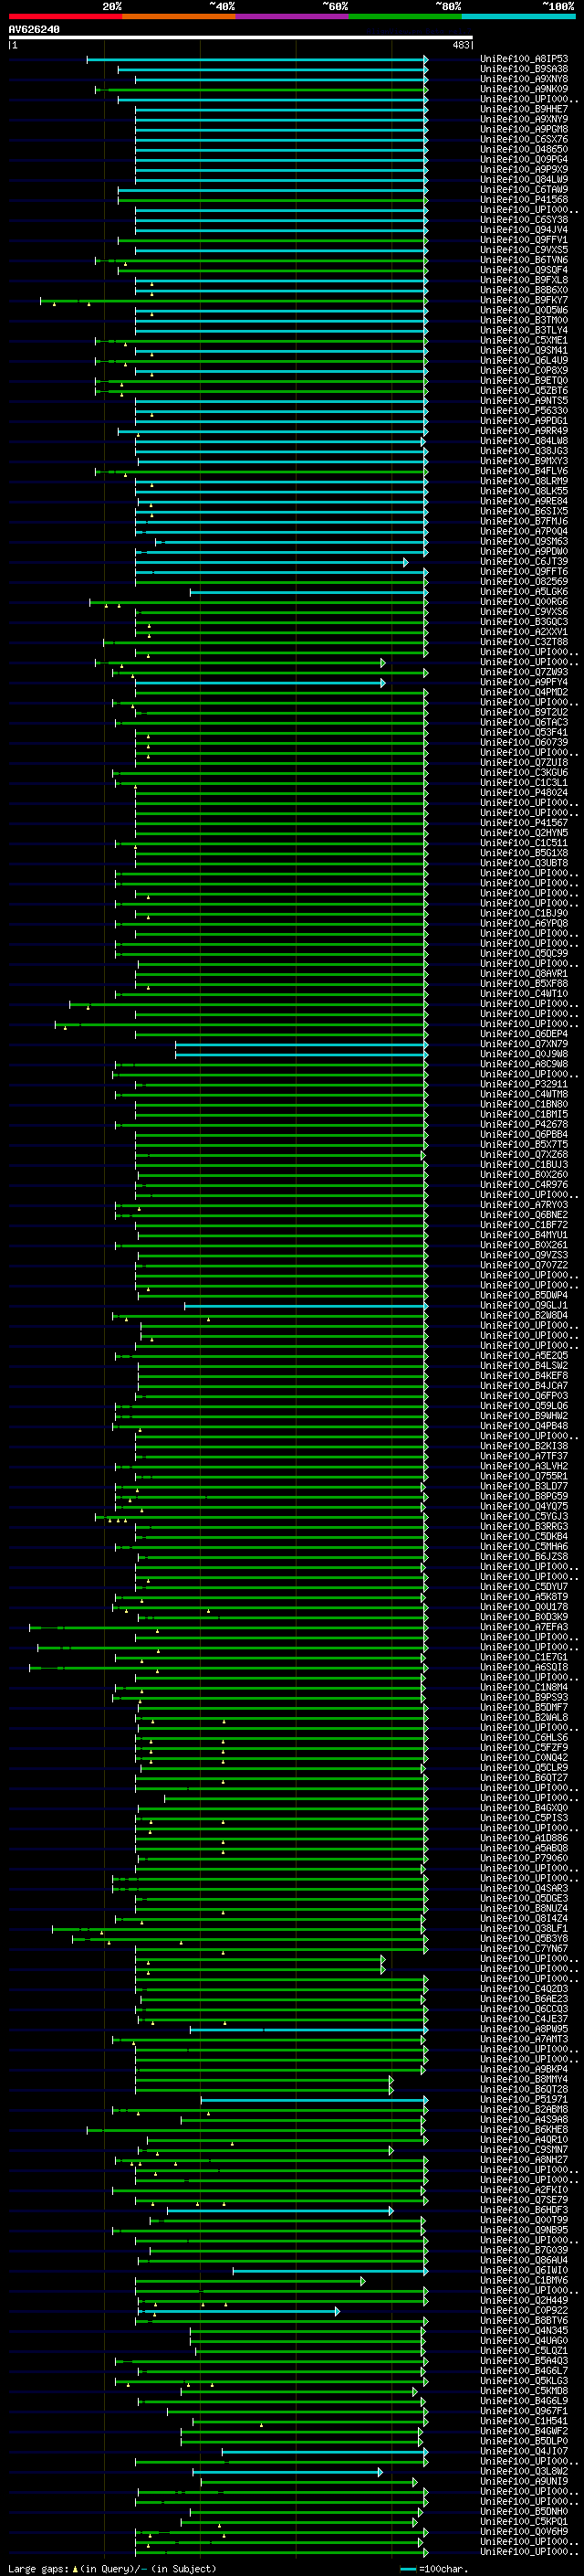
Task: Click the orange ~40% legend color bar
Action: point(179,16)
